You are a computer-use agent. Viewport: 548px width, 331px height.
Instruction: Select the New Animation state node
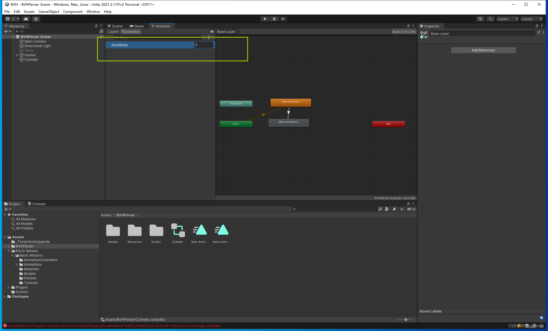pyautogui.click(x=291, y=102)
